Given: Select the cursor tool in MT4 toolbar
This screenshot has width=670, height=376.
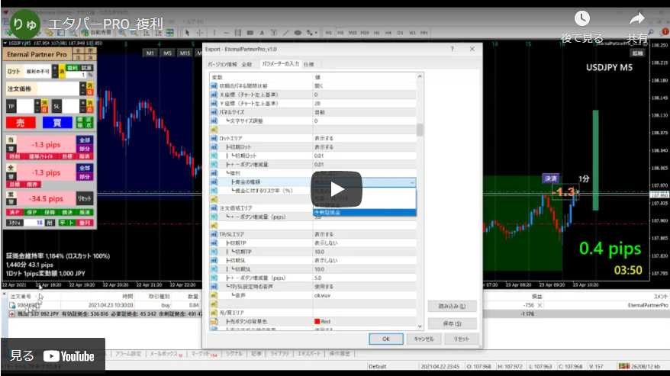Looking at the screenshot, I should [x=187, y=33].
